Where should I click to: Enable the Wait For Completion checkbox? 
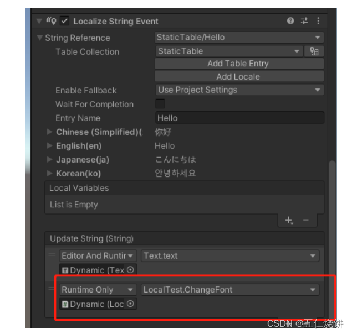coord(160,103)
